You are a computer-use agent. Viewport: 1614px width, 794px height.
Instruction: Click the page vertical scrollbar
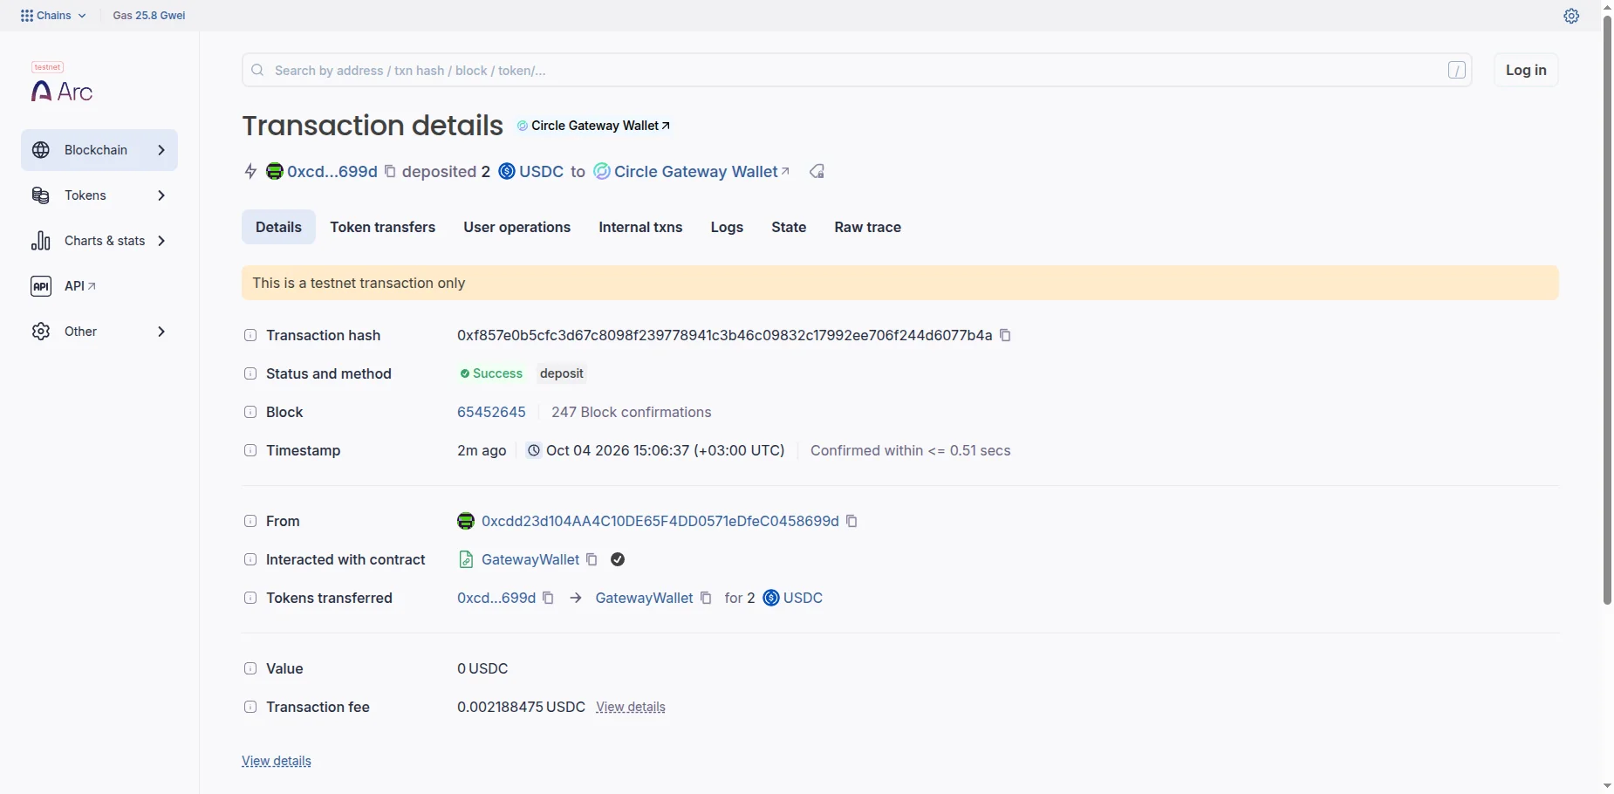click(x=1607, y=310)
